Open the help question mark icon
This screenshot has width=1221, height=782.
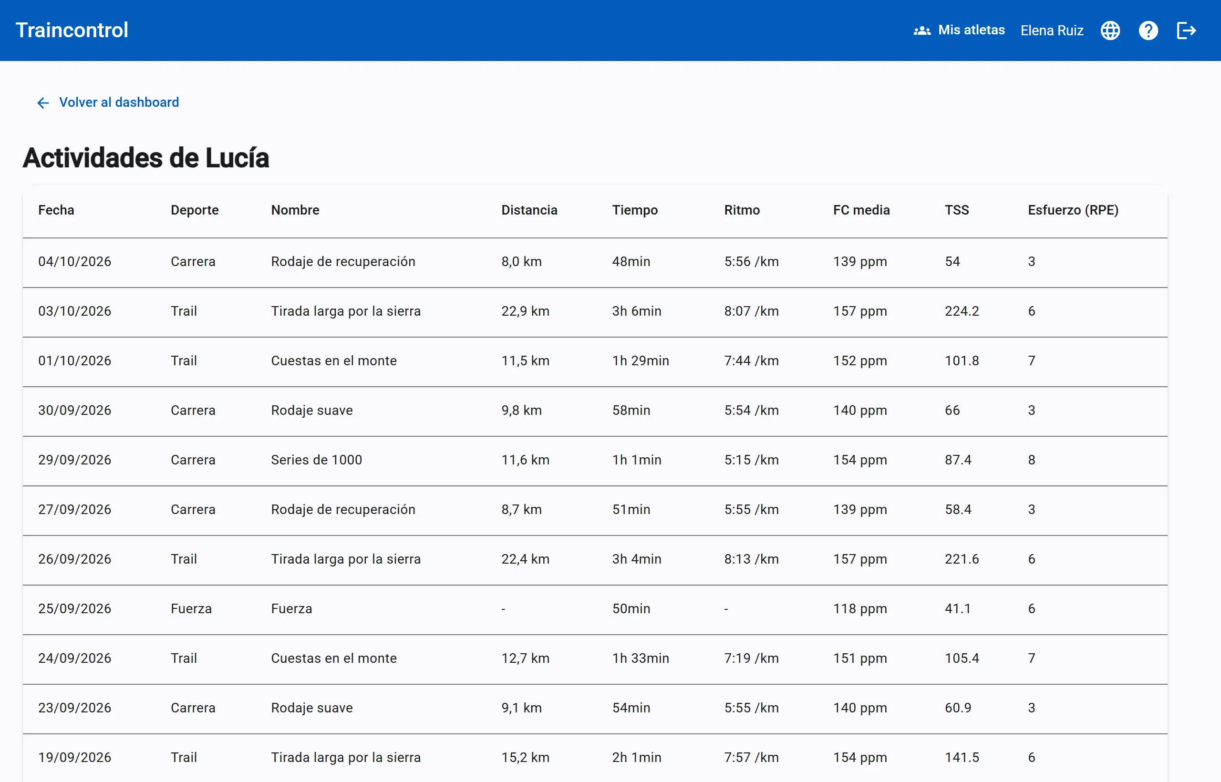(x=1148, y=31)
